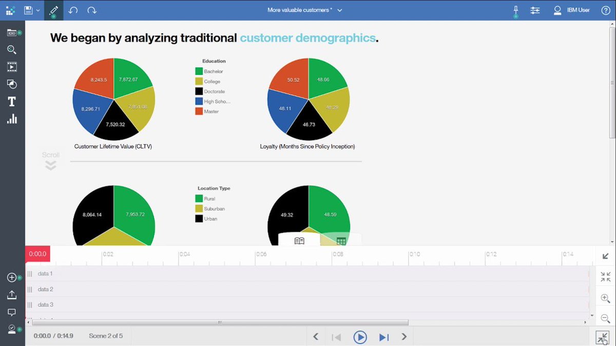Screen dimensions: 616x346
Task: Open the data sources panel icon
Action: [12, 33]
